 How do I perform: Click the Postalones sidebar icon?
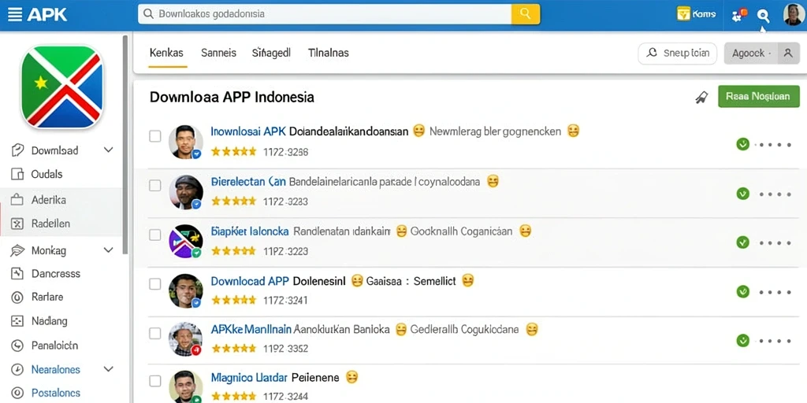point(17,393)
